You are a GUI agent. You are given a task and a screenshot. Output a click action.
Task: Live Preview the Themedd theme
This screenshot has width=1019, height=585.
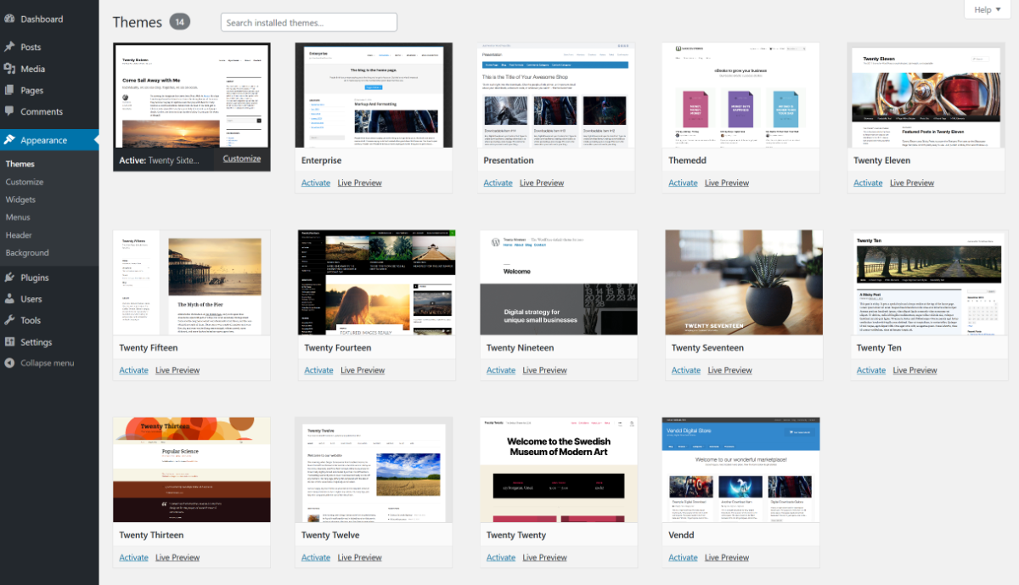tap(727, 183)
